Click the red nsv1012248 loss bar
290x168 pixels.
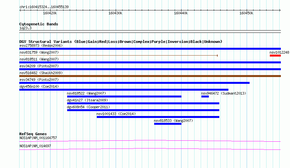click(275, 56)
